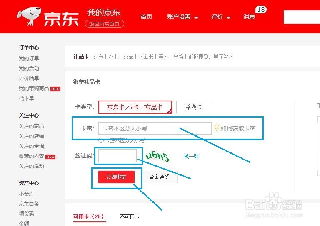This screenshot has width=320, height=226.
Task: Switch to the 可用卡（25）tab
Action: pyautogui.click(x=89, y=216)
